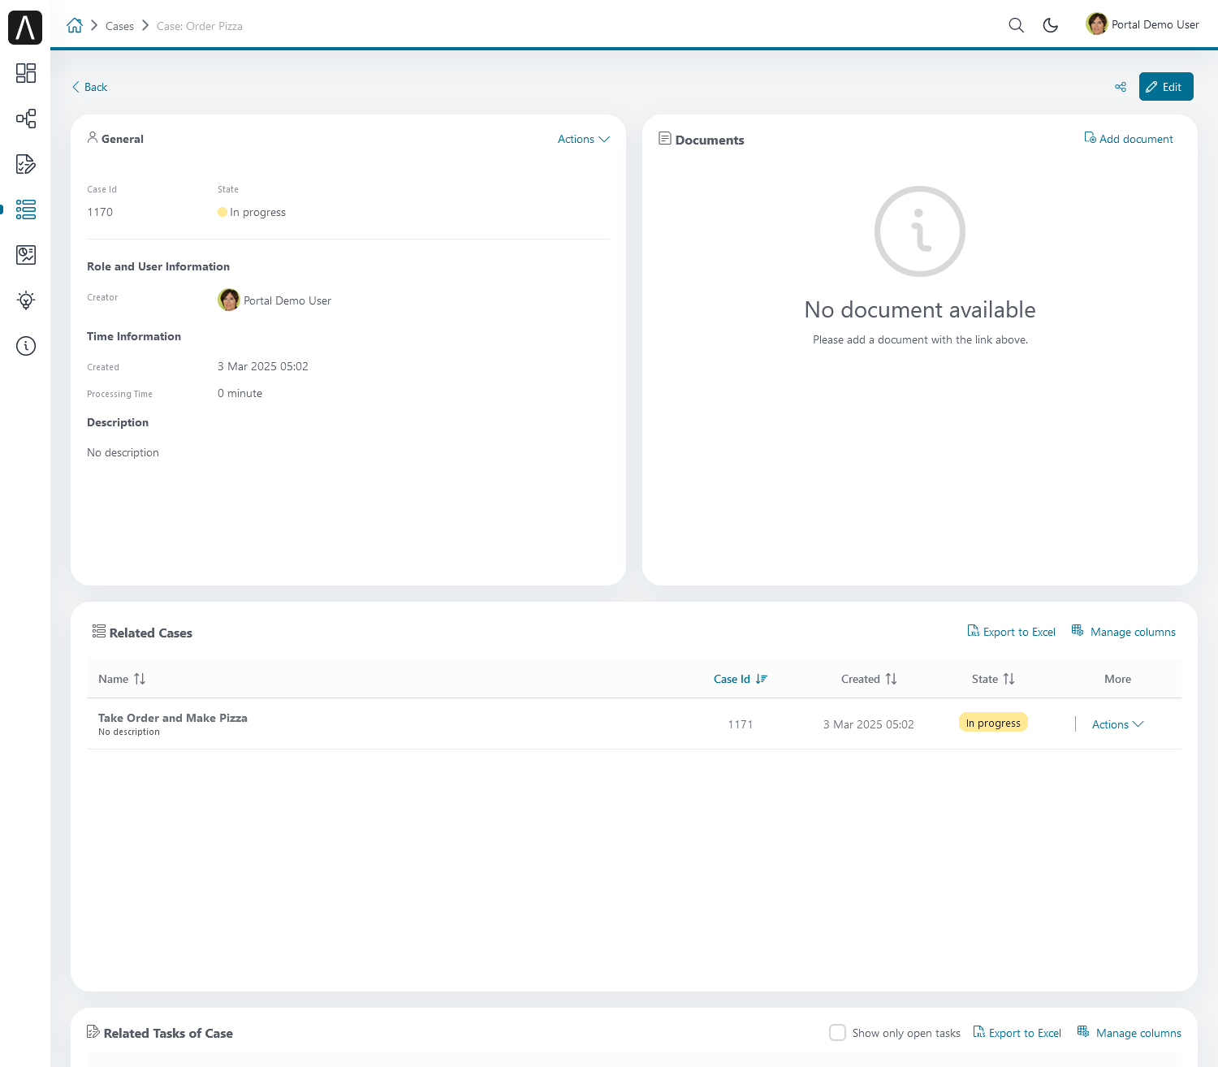The image size is (1218, 1067).
Task: Go to home via breadcrumb icon
Action: point(75,25)
